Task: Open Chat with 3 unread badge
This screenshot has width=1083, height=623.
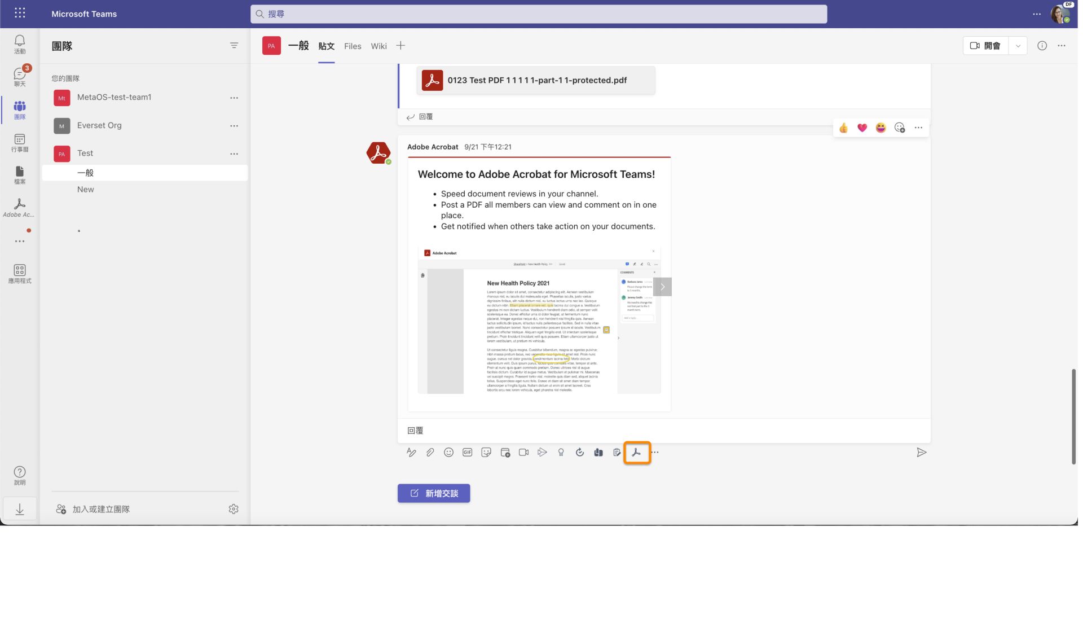Action: (20, 77)
